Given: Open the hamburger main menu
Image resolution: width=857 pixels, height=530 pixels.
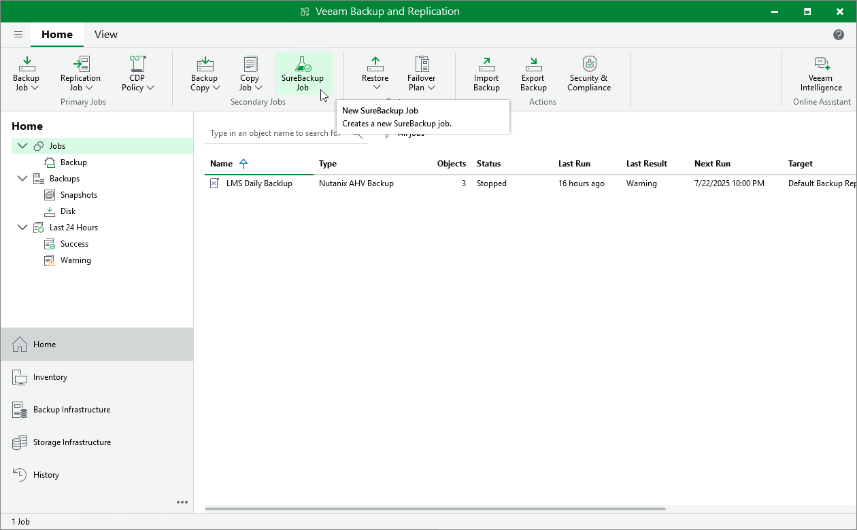Looking at the screenshot, I should [18, 35].
